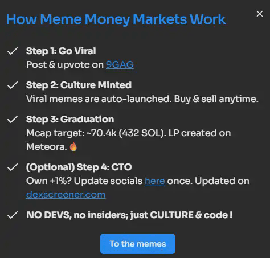The width and height of the screenshot is (270, 258).
Task: Click the 'Viral memes are auto-launched' description
Action: (142, 99)
